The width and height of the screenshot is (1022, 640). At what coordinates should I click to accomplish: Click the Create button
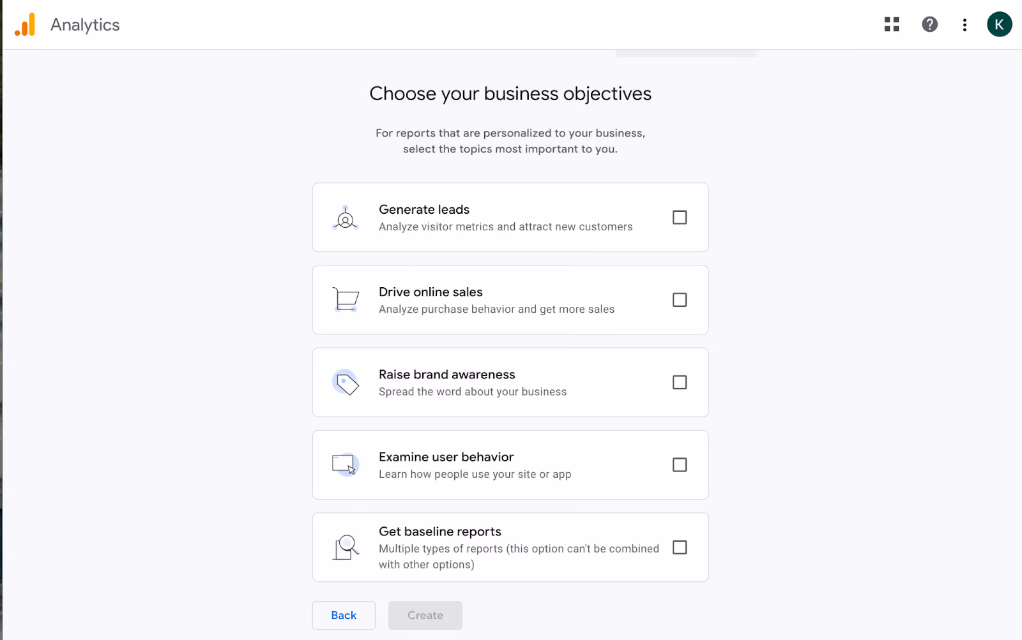(425, 615)
